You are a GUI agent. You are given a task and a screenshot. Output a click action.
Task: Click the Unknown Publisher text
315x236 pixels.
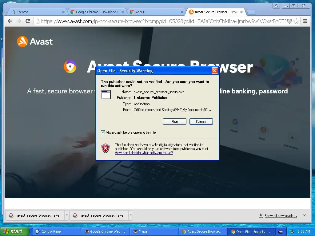pyautogui.click(x=151, y=98)
